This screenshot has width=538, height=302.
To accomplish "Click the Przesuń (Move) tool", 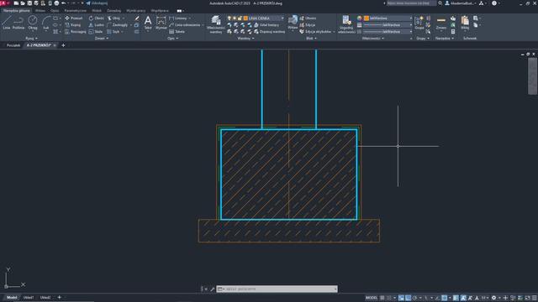I will point(74,18).
